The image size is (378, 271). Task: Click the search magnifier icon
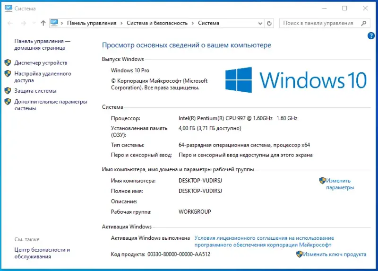pos(364,23)
